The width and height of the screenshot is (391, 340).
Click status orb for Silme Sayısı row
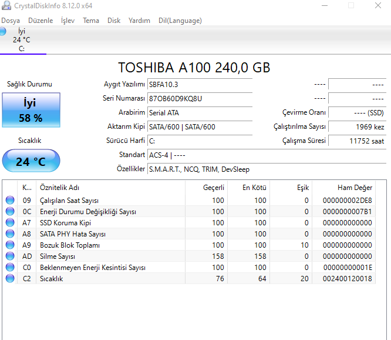[10, 256]
